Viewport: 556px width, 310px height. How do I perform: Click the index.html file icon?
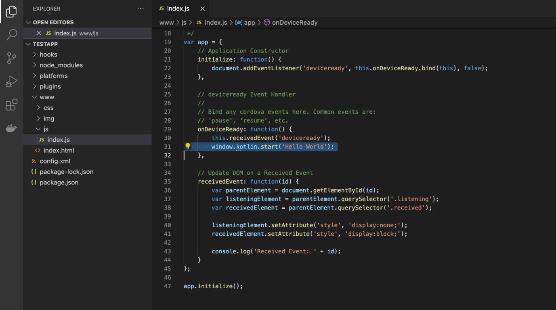point(38,150)
